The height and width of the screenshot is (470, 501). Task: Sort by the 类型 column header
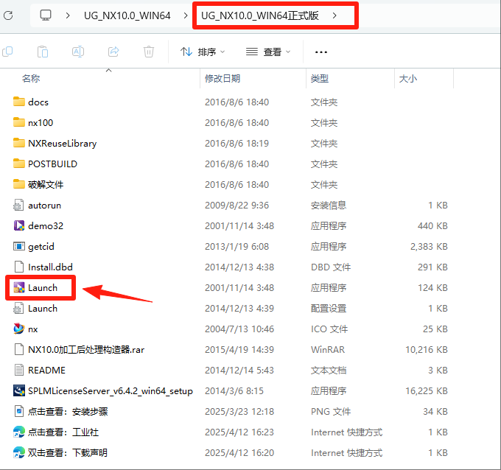point(320,78)
